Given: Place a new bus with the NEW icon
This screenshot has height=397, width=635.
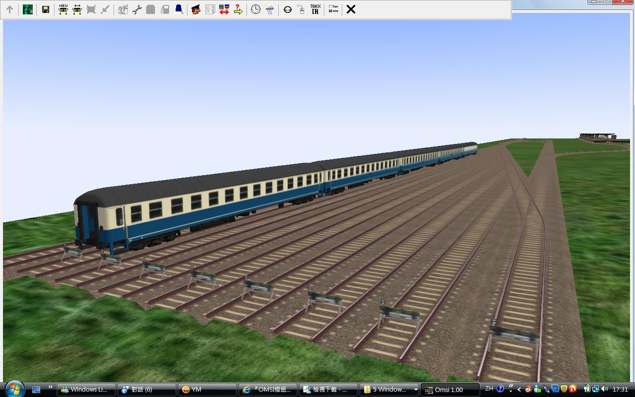Looking at the screenshot, I should [63, 9].
